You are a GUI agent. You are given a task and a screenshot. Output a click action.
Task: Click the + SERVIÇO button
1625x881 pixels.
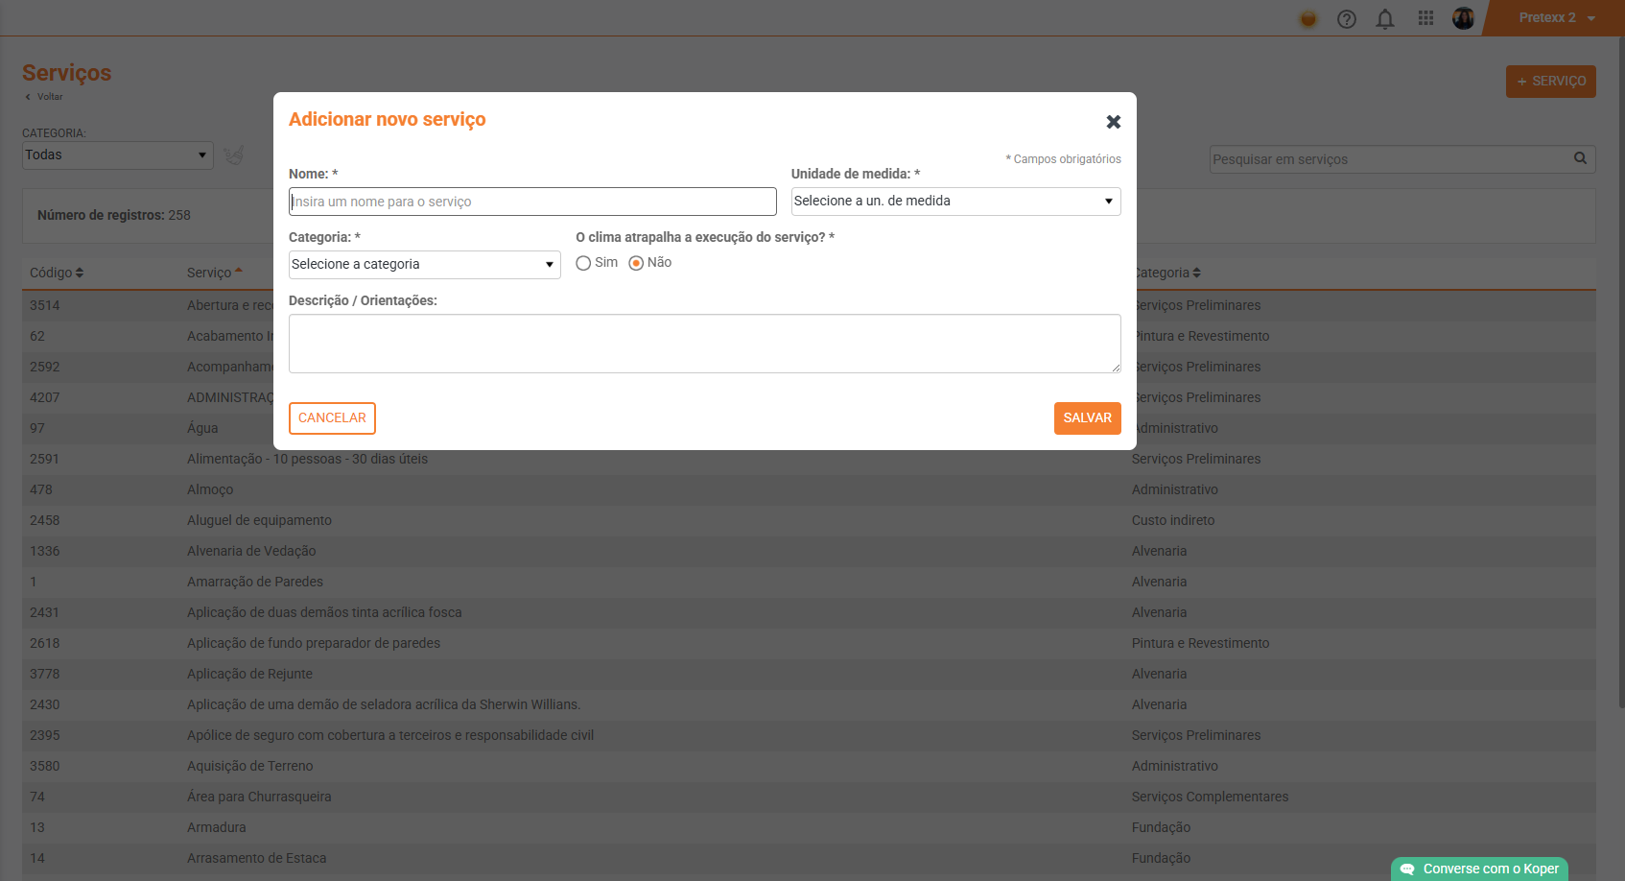(x=1550, y=82)
